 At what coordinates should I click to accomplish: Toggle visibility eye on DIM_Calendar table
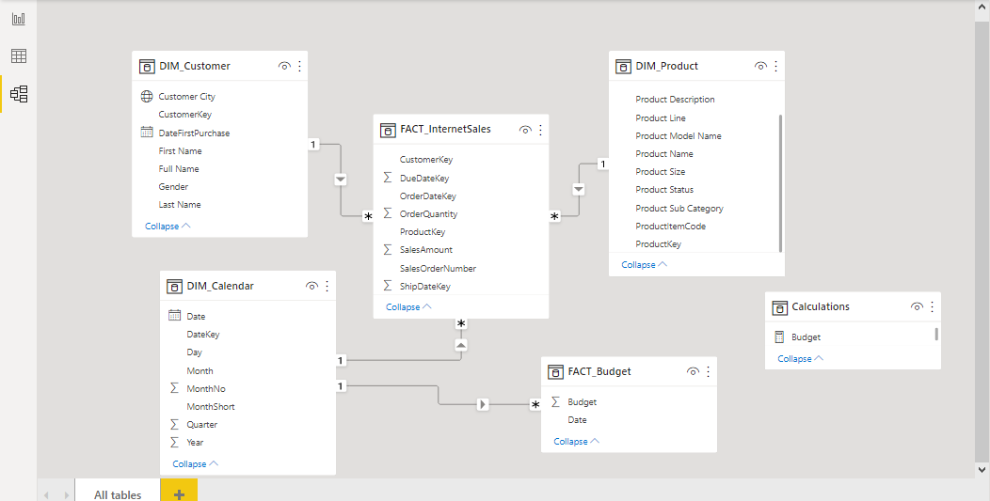pos(311,287)
